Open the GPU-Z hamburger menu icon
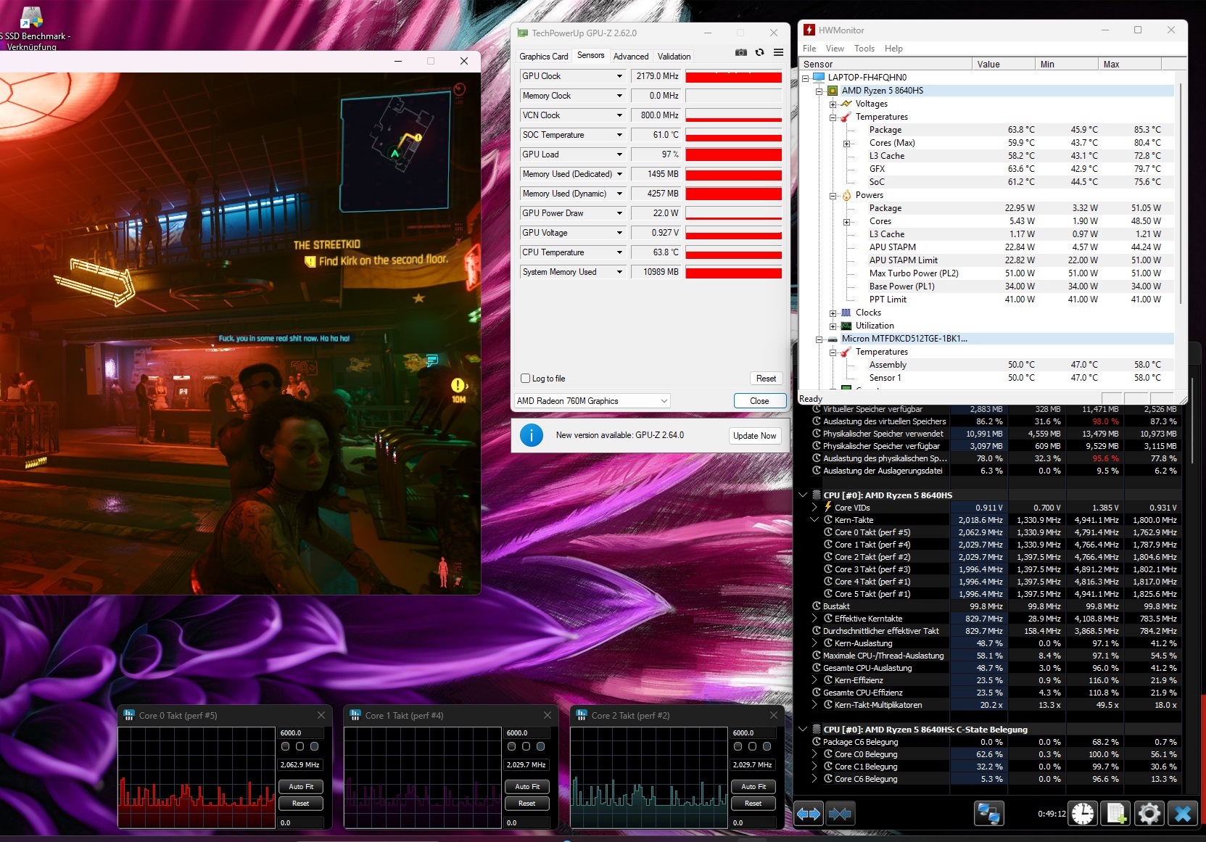The width and height of the screenshot is (1206, 842). [778, 52]
